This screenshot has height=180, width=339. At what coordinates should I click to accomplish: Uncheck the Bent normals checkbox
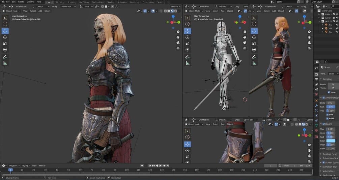coord(328,115)
